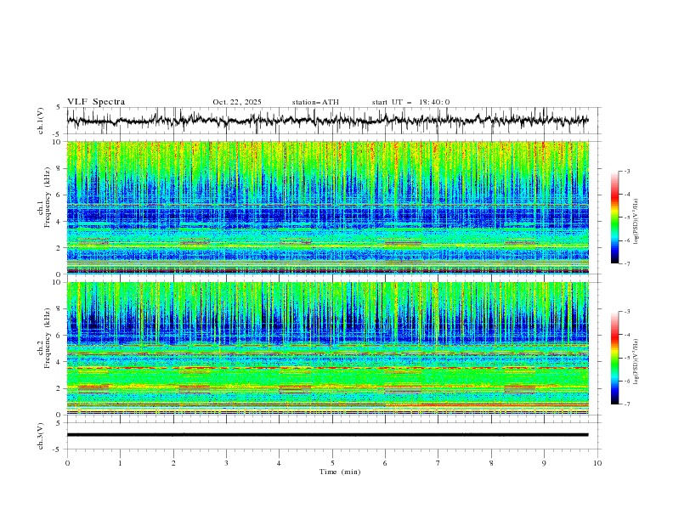673x520 pixels.
Task: Click the upper color scale bar for ch.1
Action: (614, 218)
